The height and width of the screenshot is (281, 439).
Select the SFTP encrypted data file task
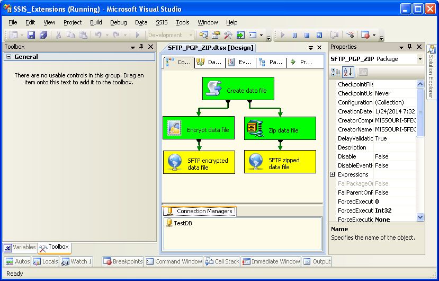(x=199, y=162)
